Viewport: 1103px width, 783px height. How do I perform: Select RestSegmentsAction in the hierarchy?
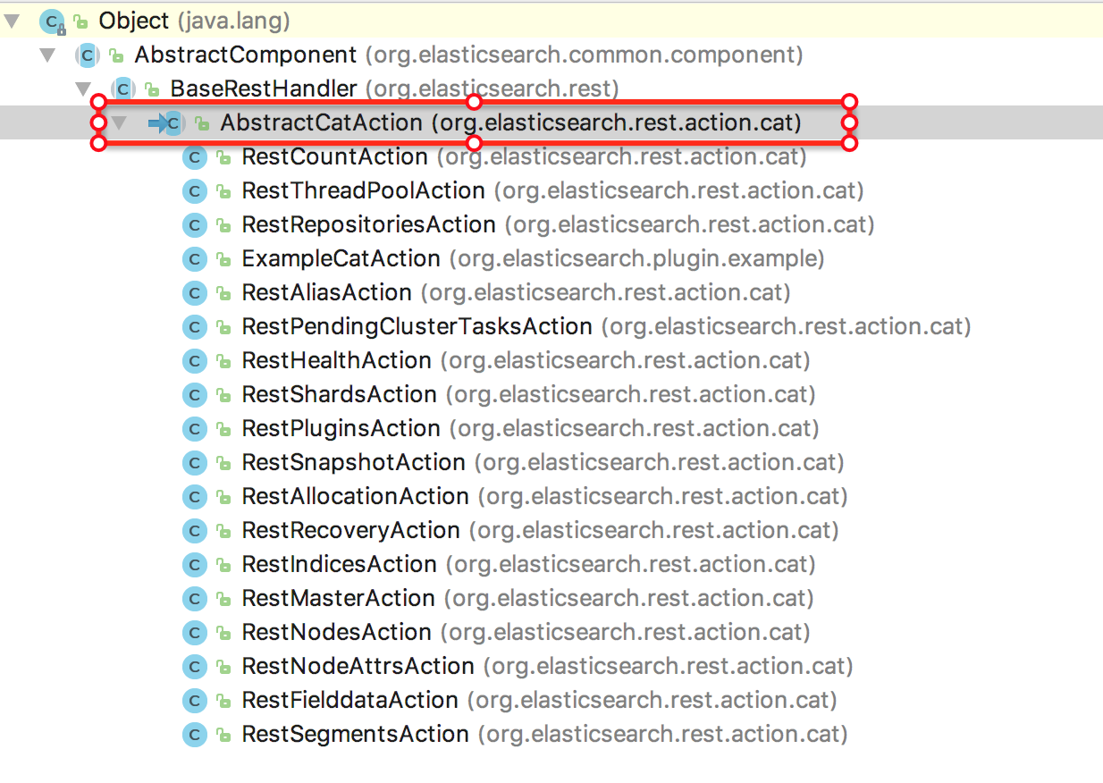[x=544, y=735]
